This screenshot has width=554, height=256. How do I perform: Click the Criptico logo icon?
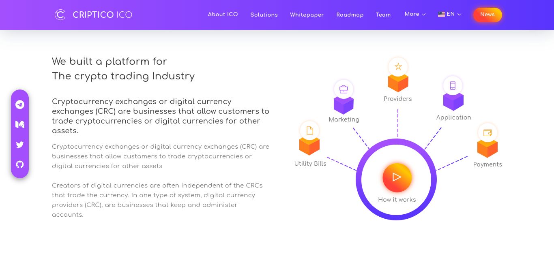pyautogui.click(x=60, y=15)
